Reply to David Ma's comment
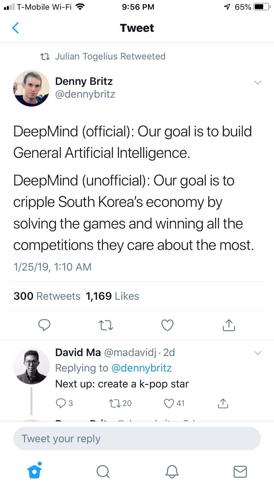274x488 pixels. [x=61, y=403]
